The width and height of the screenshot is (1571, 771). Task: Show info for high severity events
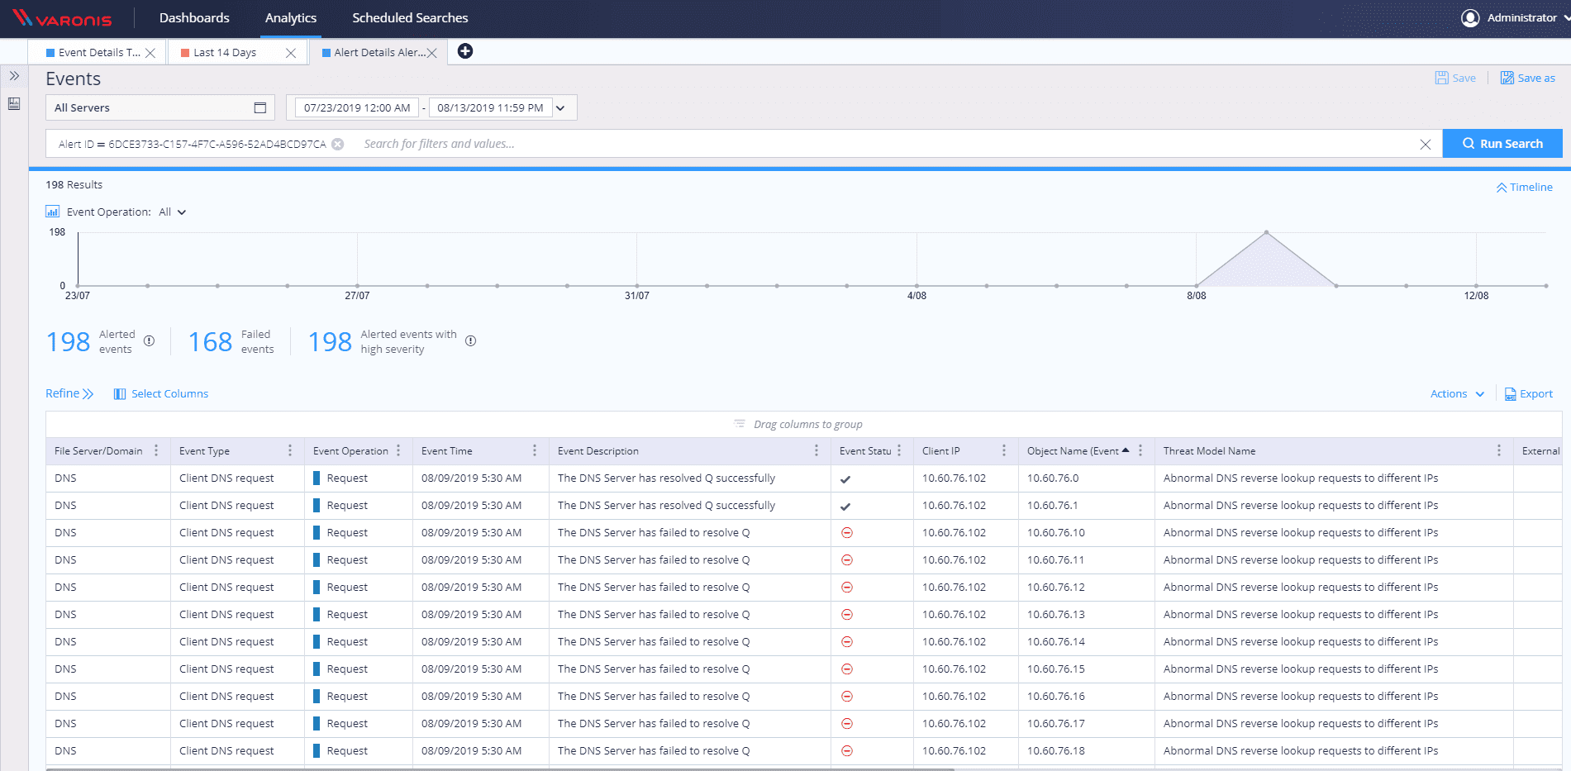[x=470, y=341]
